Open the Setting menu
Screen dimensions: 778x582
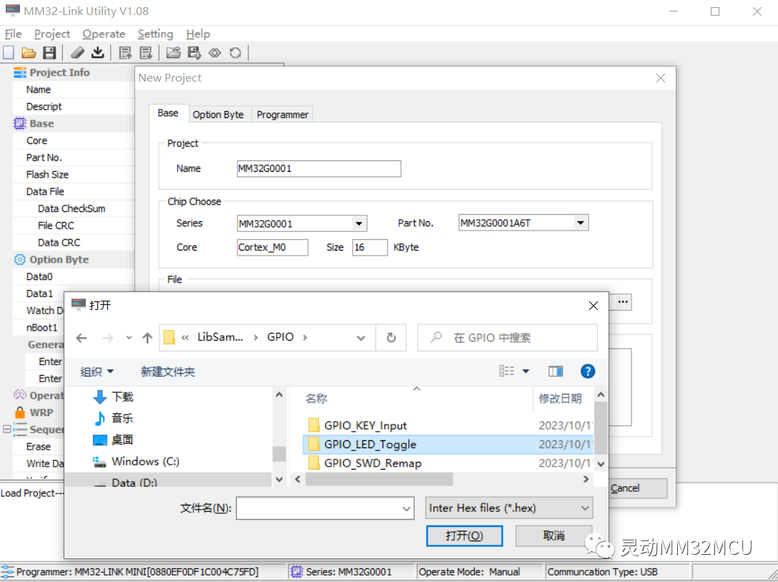click(155, 34)
